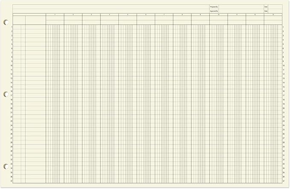Select the Date field beside Approved By
This screenshot has height=189, width=290.
tap(275, 11)
